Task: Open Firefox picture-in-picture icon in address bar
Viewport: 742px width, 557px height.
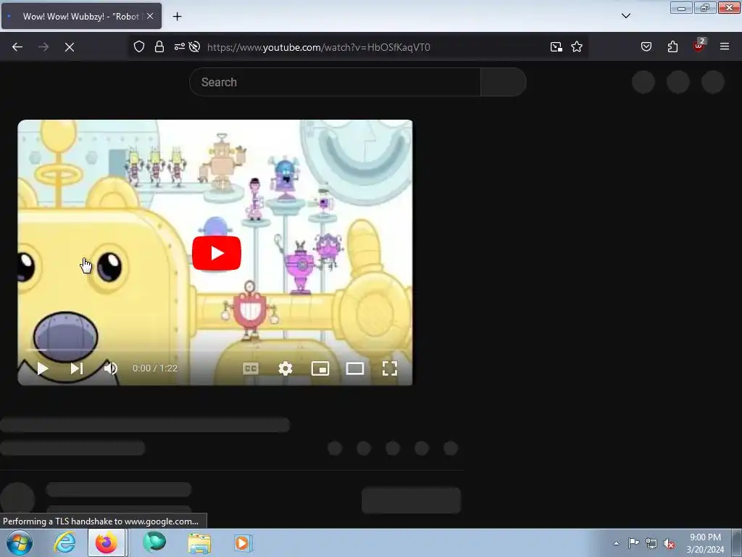Action: (556, 47)
